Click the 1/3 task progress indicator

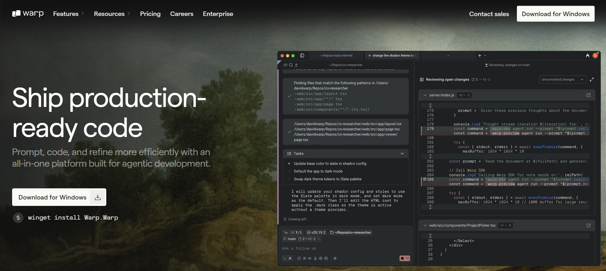pyautogui.click(x=296, y=232)
